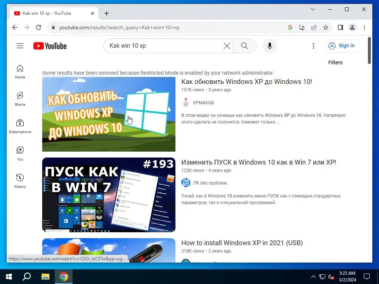379x284 pixels.
Task: Go to Home in the sidebar
Action: (20, 72)
